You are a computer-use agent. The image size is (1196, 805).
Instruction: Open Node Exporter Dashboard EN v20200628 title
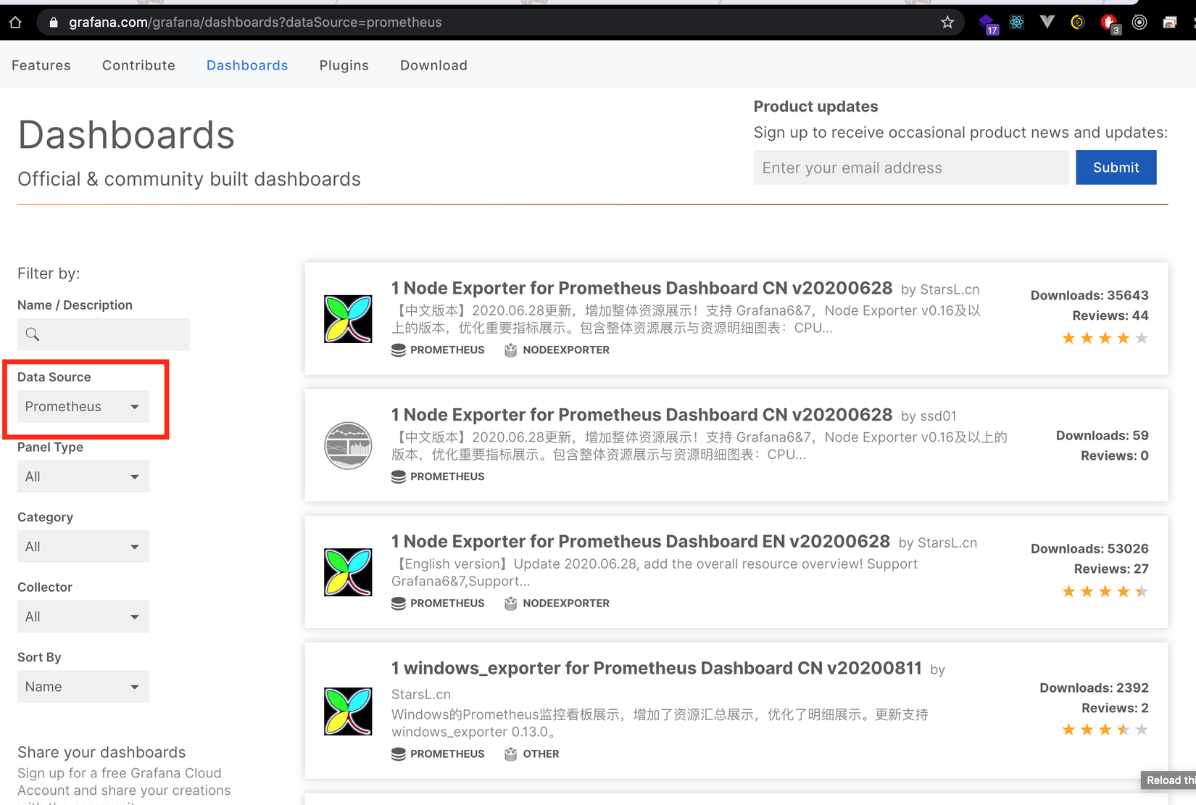641,542
